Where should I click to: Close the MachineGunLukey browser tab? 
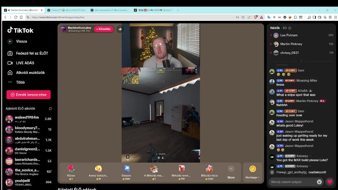click(x=42, y=10)
